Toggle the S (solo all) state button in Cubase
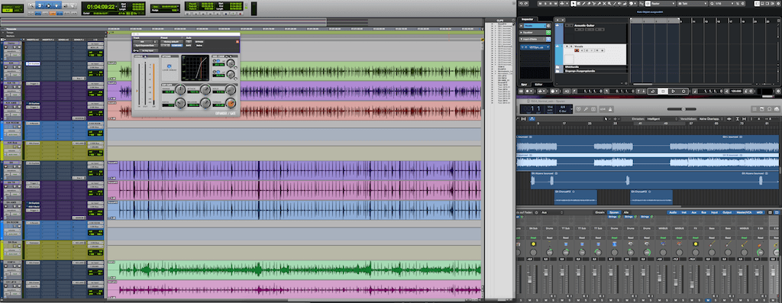Viewport: 782px width, 303px height. coord(545,4)
